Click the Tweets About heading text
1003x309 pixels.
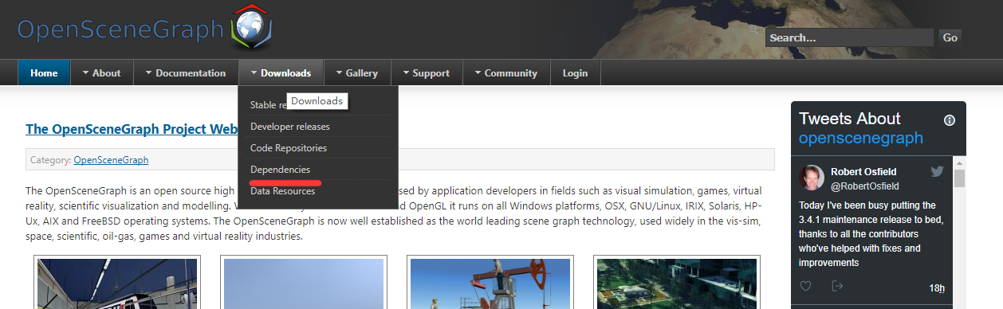[850, 119]
